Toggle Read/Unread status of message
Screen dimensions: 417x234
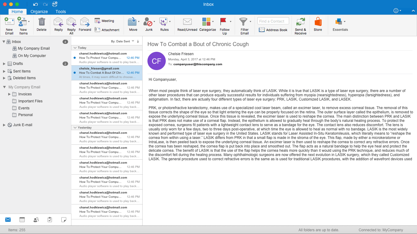click(187, 22)
